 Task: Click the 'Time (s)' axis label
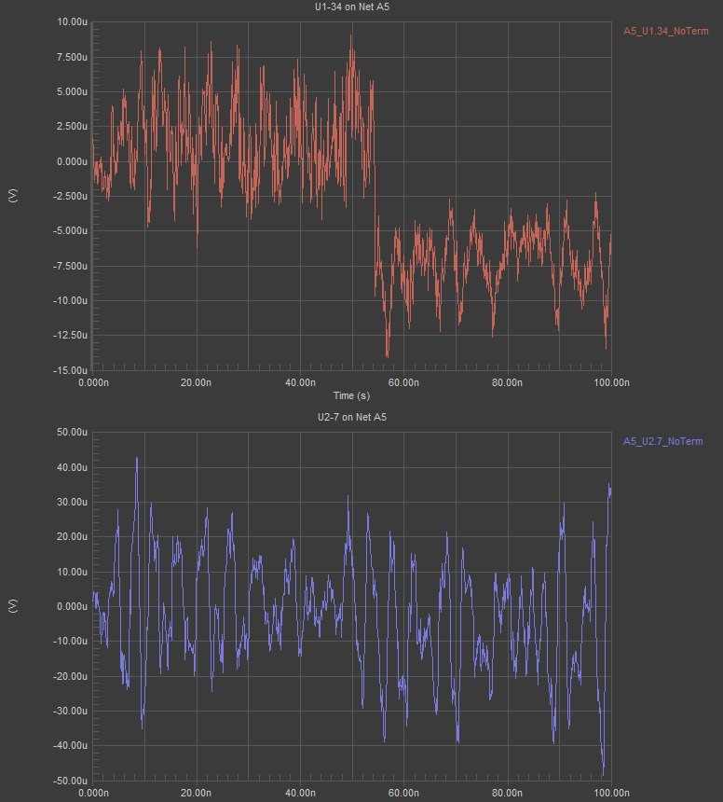[x=351, y=396]
